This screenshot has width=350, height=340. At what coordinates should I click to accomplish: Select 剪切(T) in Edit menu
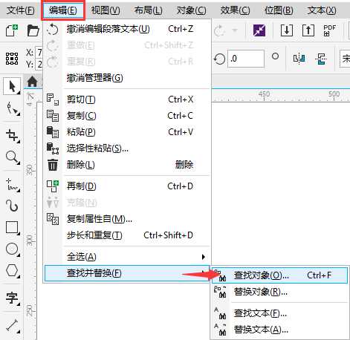(127, 99)
